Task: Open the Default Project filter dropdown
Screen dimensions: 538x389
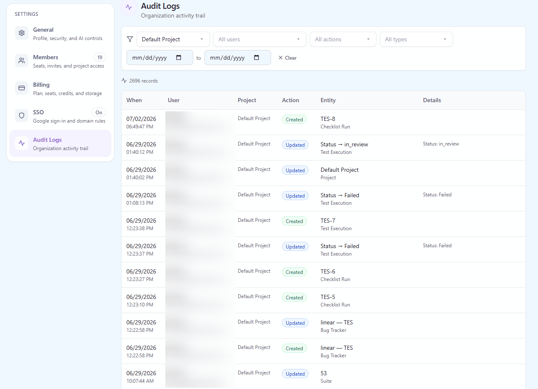Action: tap(173, 39)
